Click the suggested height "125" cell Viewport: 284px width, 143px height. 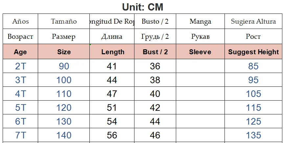253,121
